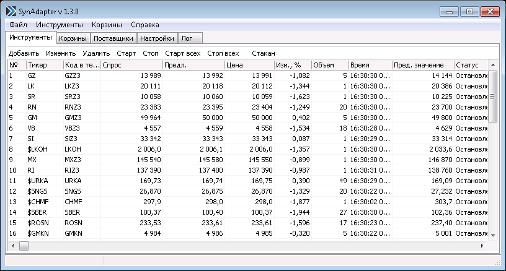The width and height of the screenshot is (506, 271).
Task: Click the Изменить toolbar button
Action: click(61, 53)
